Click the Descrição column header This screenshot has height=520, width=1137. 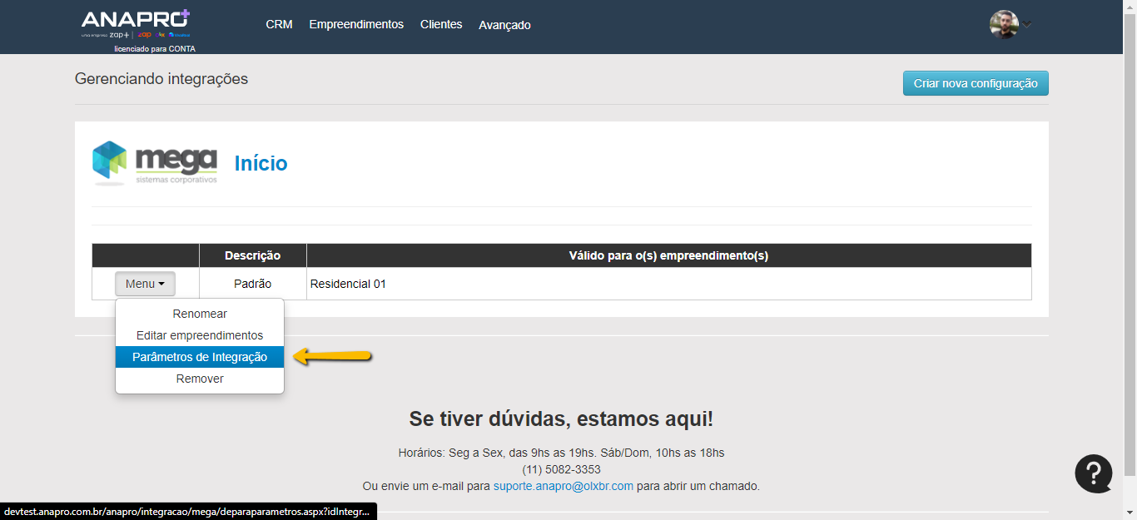(252, 255)
